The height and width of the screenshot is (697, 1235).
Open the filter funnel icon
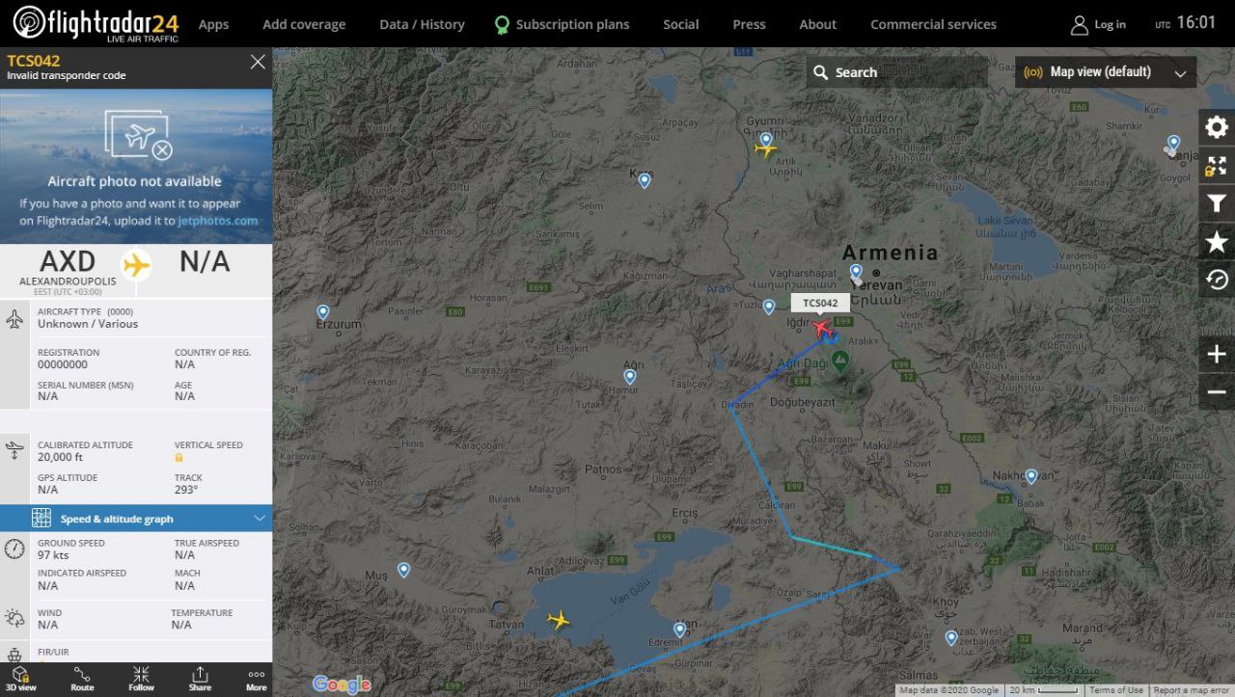(1217, 203)
